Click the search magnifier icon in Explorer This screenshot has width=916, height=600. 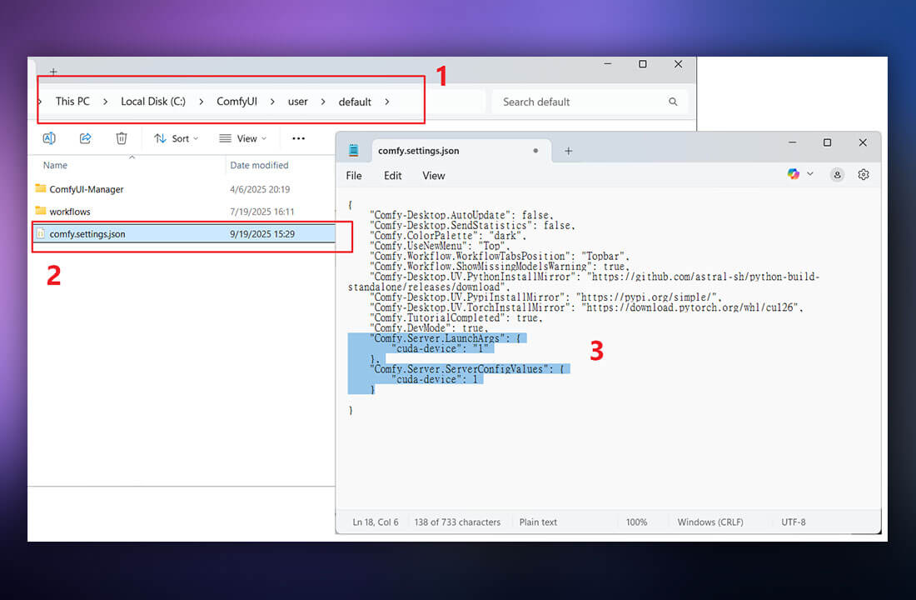[673, 102]
